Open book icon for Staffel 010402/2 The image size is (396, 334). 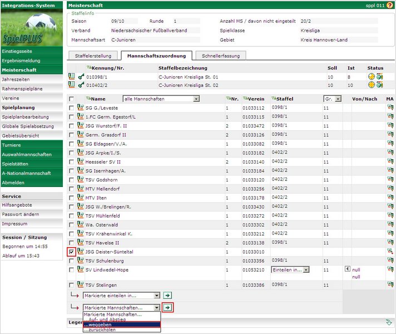(72, 85)
